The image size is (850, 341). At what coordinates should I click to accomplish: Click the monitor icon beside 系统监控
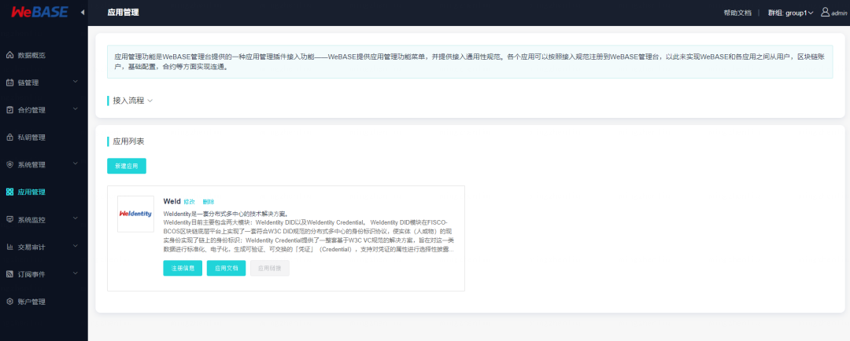click(9, 220)
